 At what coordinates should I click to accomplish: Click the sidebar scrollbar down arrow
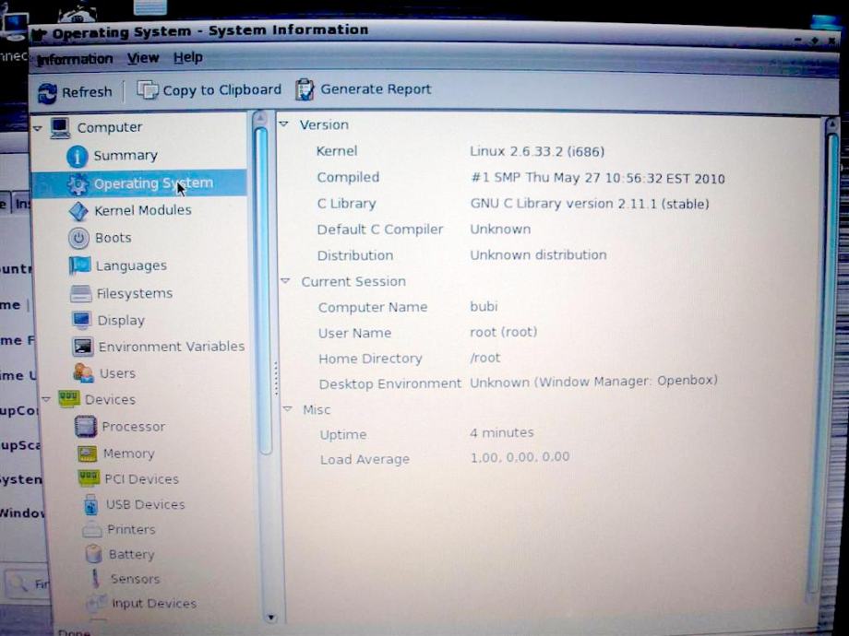coord(270,617)
